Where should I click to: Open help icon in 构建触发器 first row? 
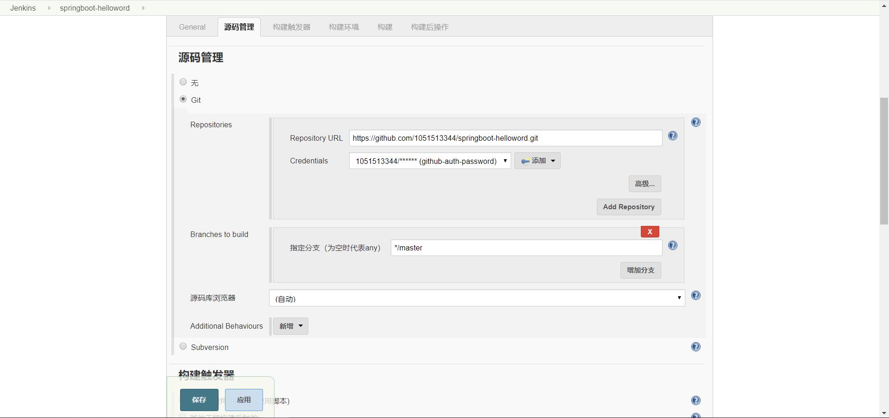click(x=695, y=400)
